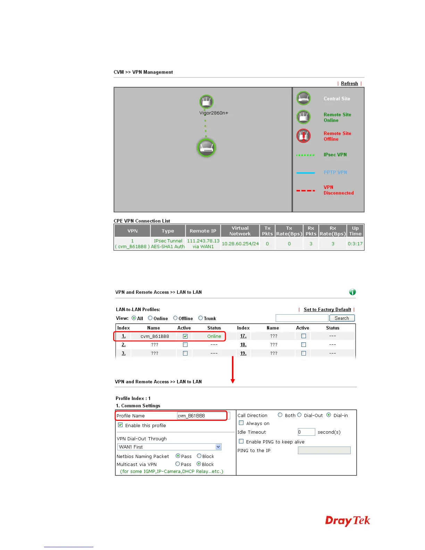This screenshot has width=425, height=550.
Task: Click the red dashed VPN Disconnected legend line
Action: [x=306, y=191]
